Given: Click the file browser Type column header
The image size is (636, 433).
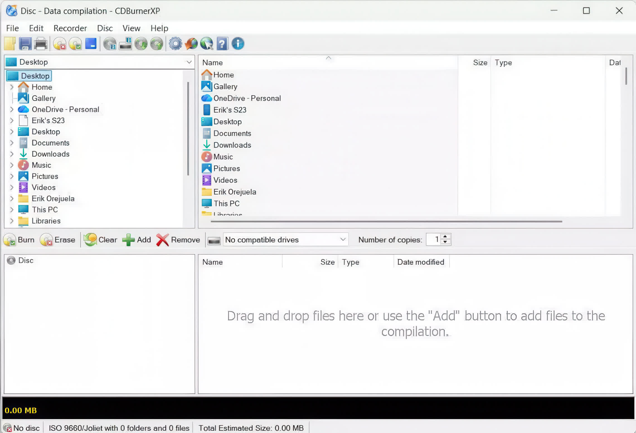Looking at the screenshot, I should 548,62.
